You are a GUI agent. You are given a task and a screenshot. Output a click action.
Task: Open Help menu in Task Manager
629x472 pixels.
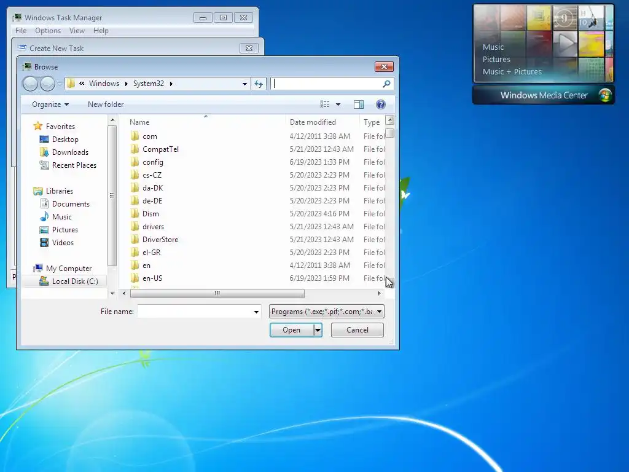[101, 31]
